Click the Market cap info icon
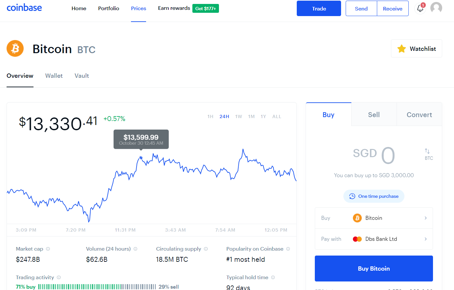Image resolution: width=454 pixels, height=290 pixels. point(48,249)
